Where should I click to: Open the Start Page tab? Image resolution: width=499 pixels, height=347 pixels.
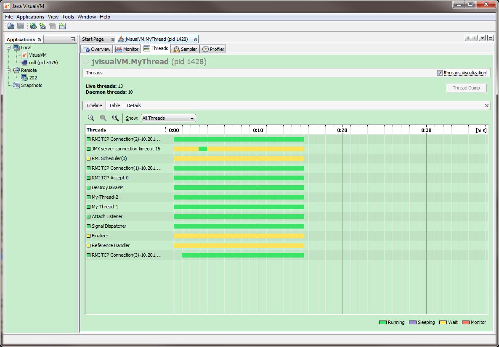coord(98,39)
